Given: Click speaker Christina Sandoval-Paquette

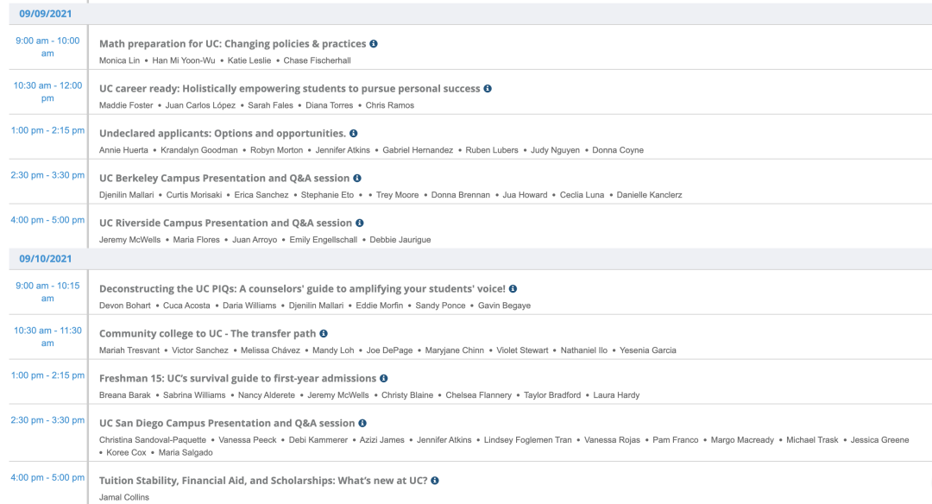Looking at the screenshot, I should click(x=153, y=440).
